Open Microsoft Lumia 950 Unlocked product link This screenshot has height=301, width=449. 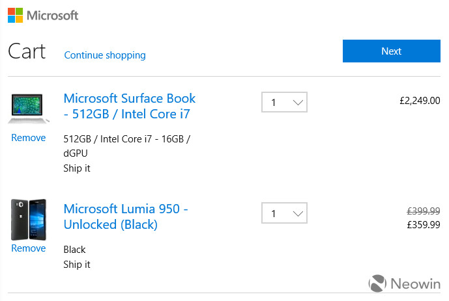click(x=126, y=216)
